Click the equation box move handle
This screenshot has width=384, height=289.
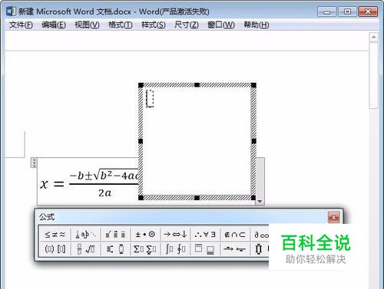[x=34, y=163]
